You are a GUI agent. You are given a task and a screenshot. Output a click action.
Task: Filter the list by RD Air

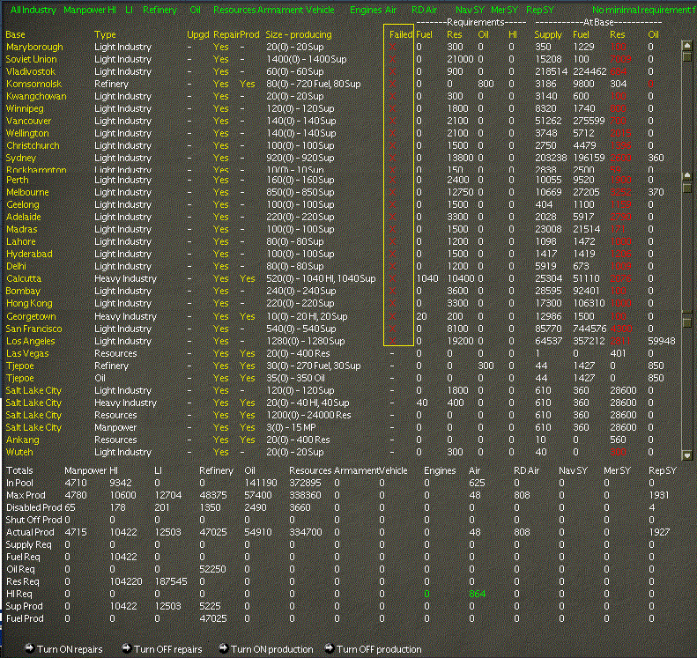click(425, 10)
